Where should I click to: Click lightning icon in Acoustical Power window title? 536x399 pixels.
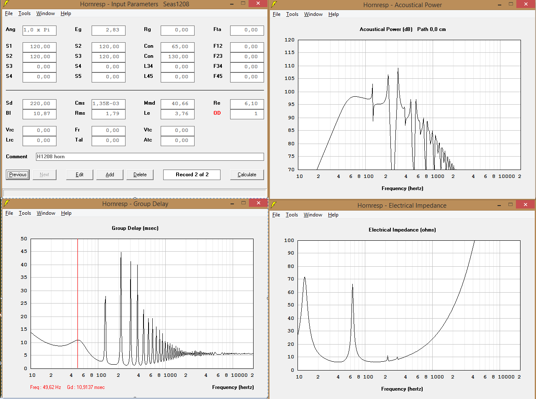pos(274,5)
